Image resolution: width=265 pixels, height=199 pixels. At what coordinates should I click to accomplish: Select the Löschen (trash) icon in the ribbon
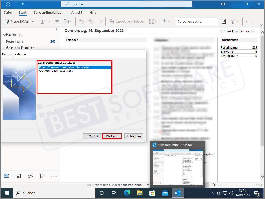[42, 21]
